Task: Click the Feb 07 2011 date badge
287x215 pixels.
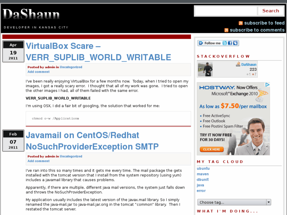Action: click(13, 140)
